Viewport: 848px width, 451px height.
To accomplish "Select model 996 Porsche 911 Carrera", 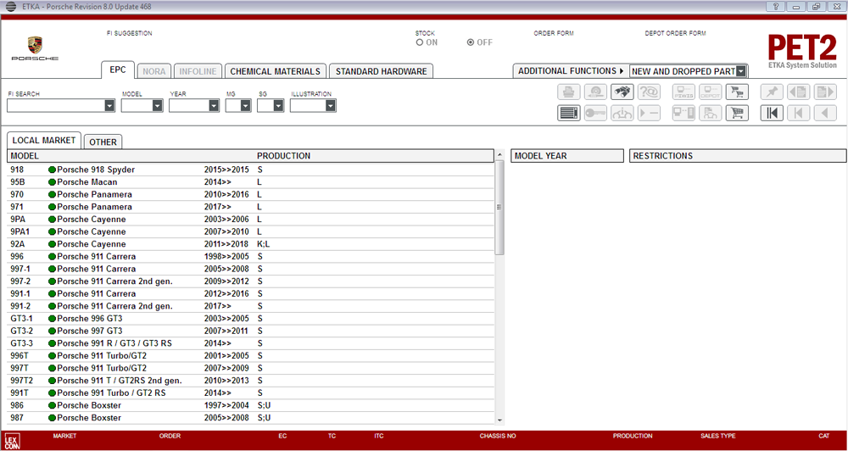I will coord(251,257).
